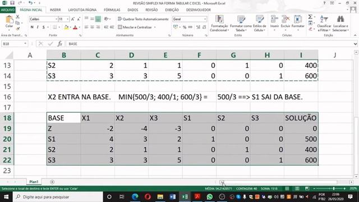Click the decrease decimal places icon
The width and height of the screenshot is (359, 202).
point(204,27)
